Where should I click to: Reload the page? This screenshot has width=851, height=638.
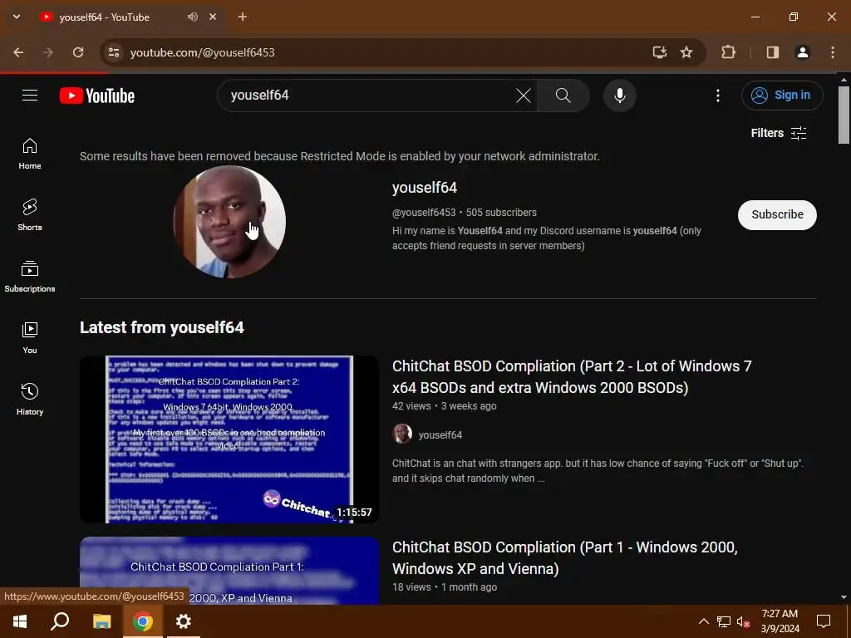pos(78,52)
